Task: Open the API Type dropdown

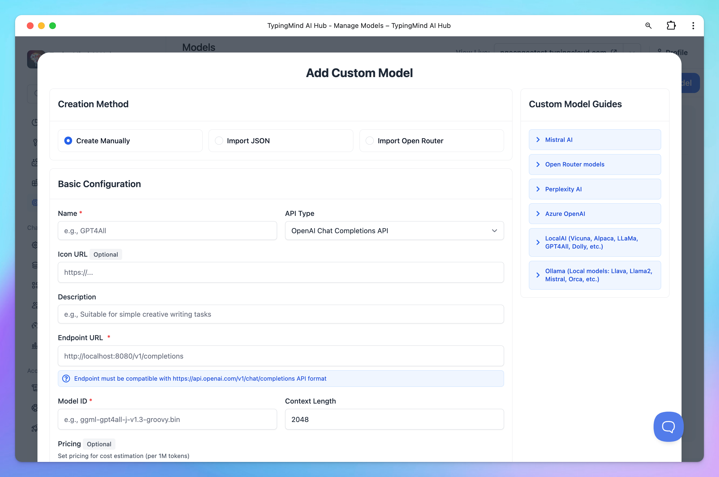Action: point(394,231)
